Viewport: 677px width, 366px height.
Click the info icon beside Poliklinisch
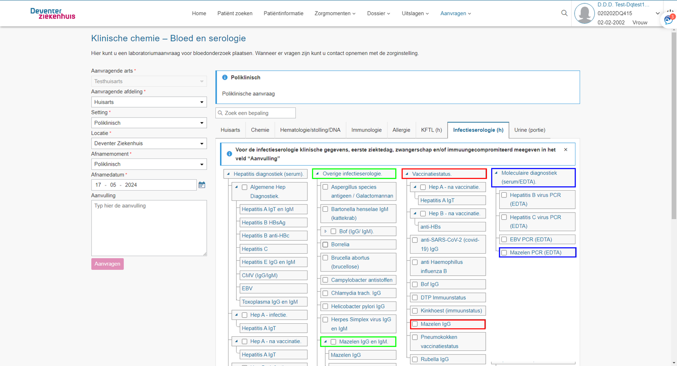point(225,78)
